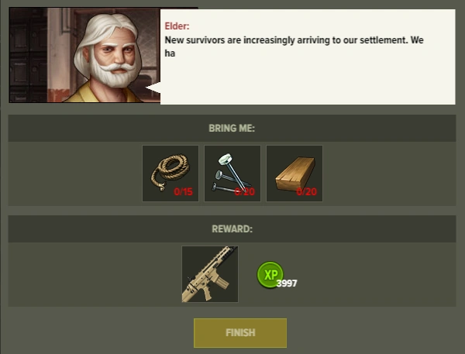Select the nails requirement icon
This screenshot has height=354, width=465.
pos(232,174)
